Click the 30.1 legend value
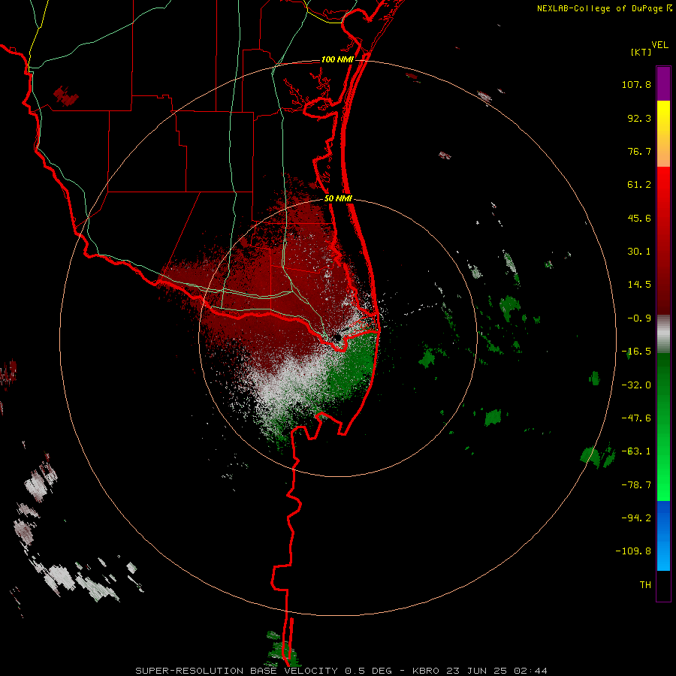This screenshot has height=676, width=676. (x=639, y=252)
